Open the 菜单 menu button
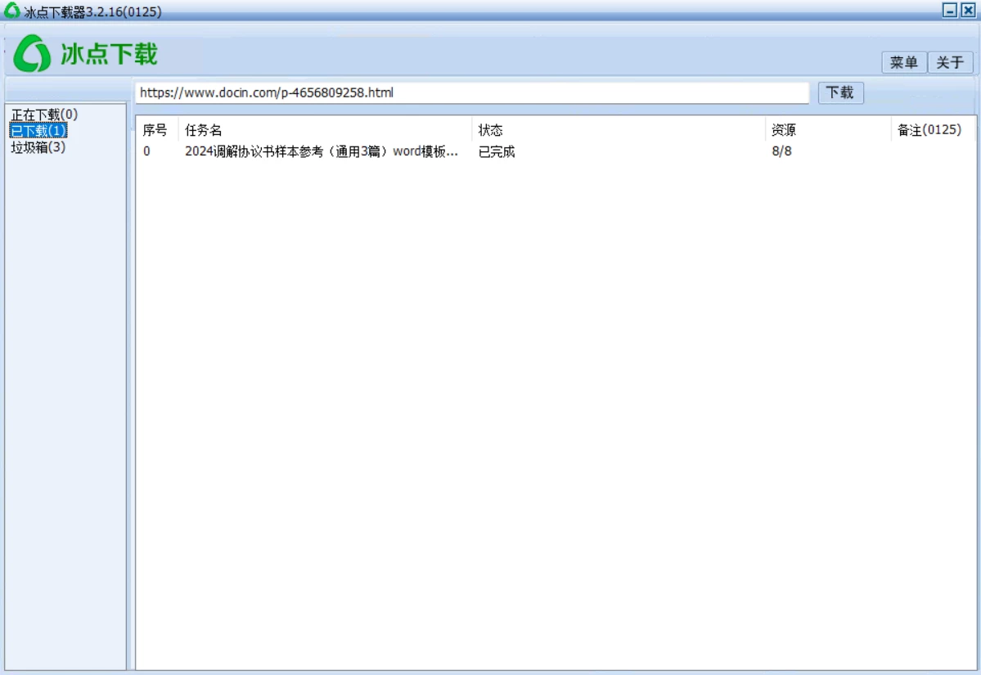 point(903,62)
